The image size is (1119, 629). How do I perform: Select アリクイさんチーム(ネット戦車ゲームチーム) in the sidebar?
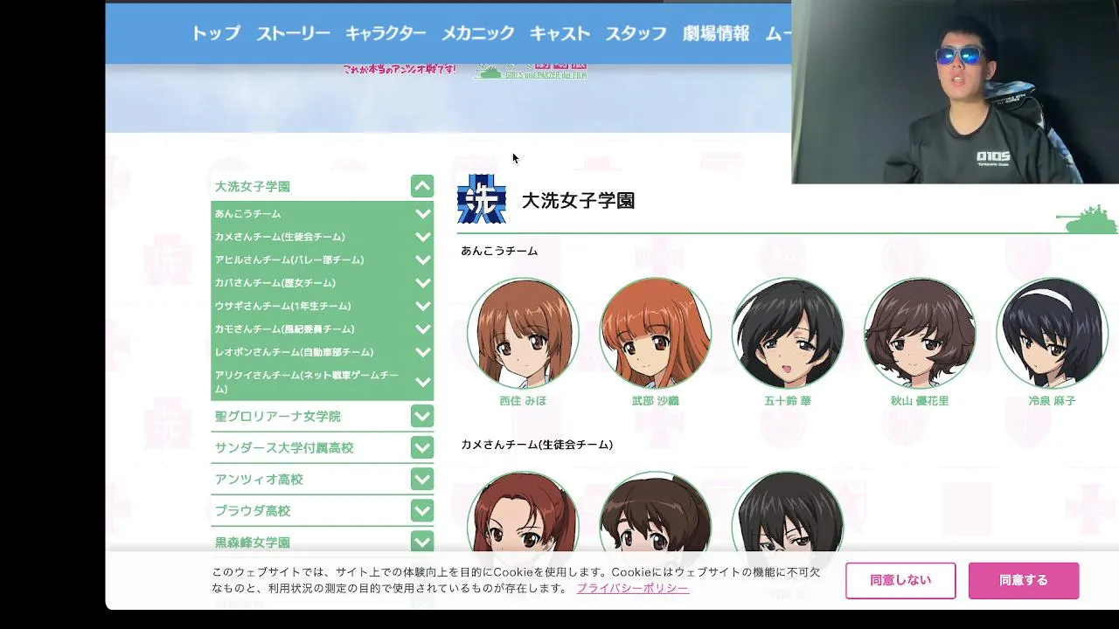coord(307,382)
